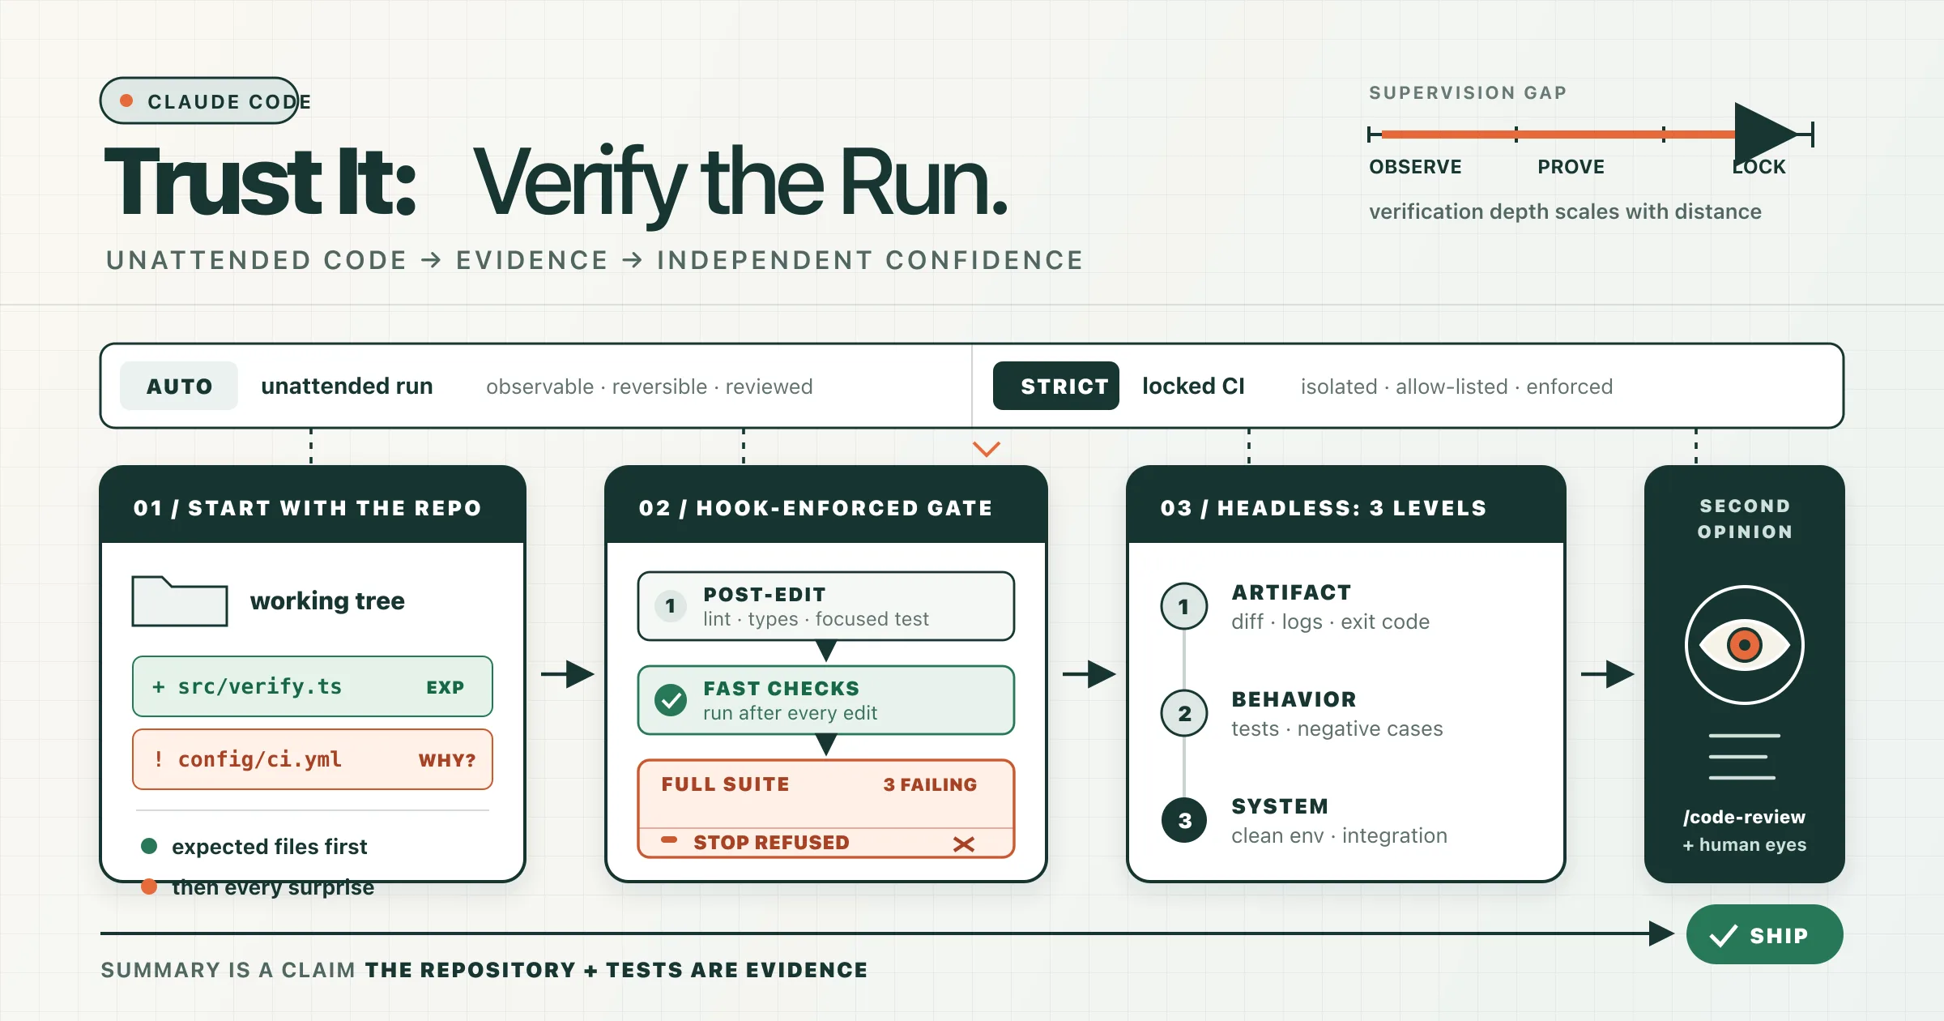Click the working tree folder icon
The width and height of the screenshot is (1944, 1021).
(180, 601)
